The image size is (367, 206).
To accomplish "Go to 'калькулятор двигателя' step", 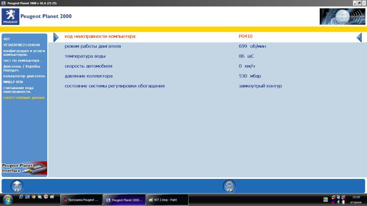I will (25, 76).
